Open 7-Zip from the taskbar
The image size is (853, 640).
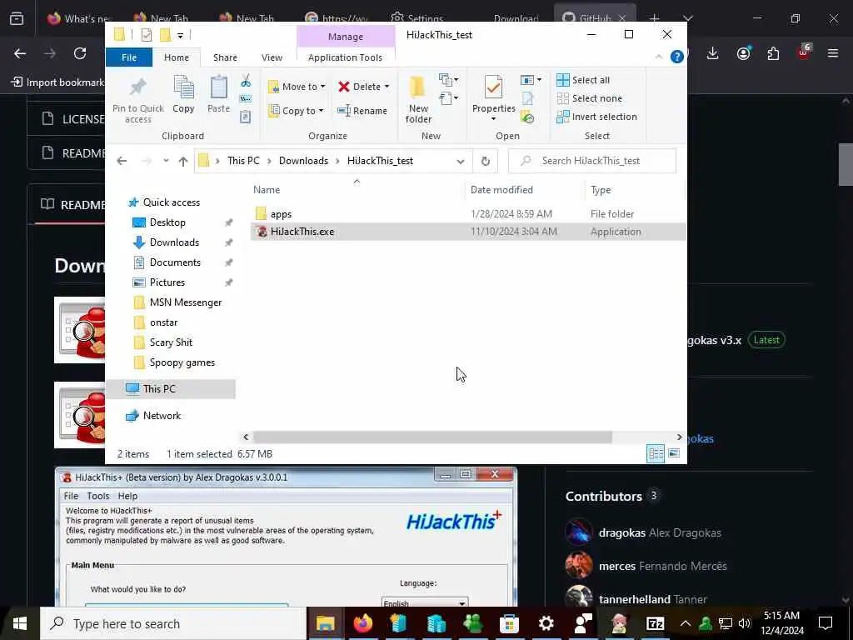coord(655,623)
